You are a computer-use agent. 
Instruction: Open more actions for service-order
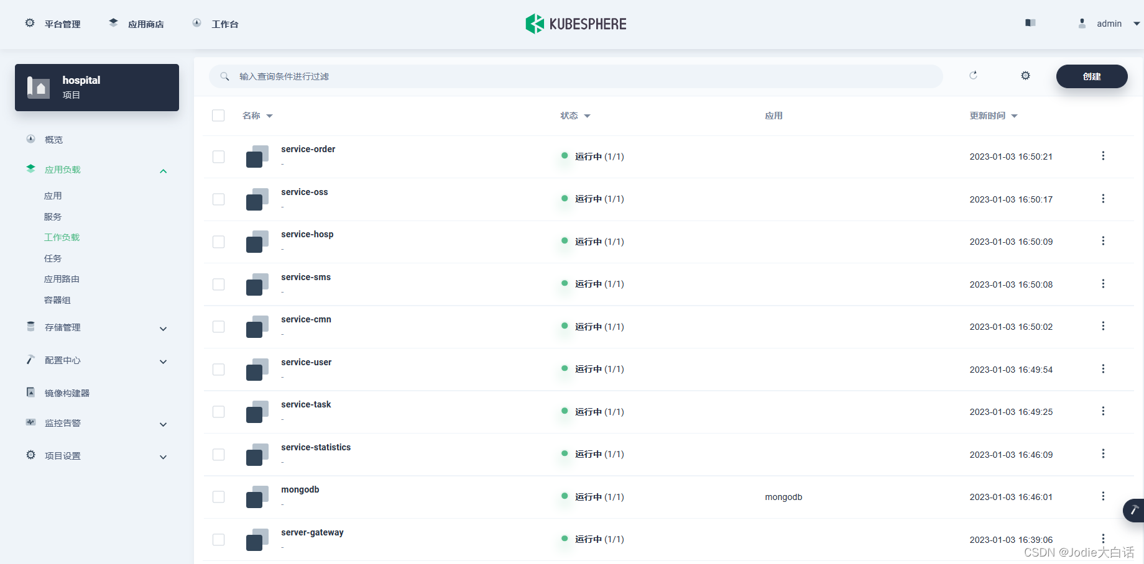1103,156
